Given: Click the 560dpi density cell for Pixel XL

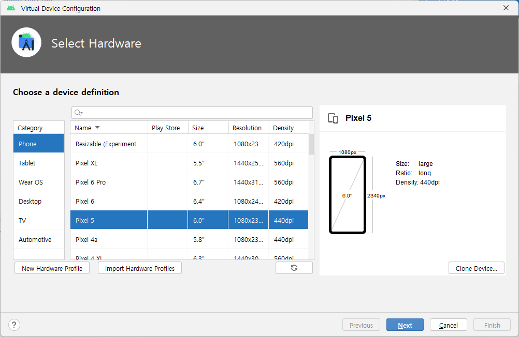Looking at the screenshot, I should [x=289, y=163].
